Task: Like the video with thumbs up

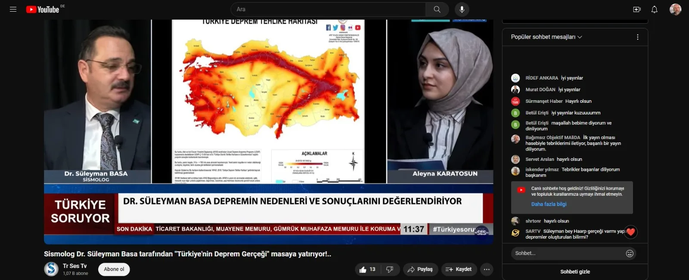Action: pos(367,270)
